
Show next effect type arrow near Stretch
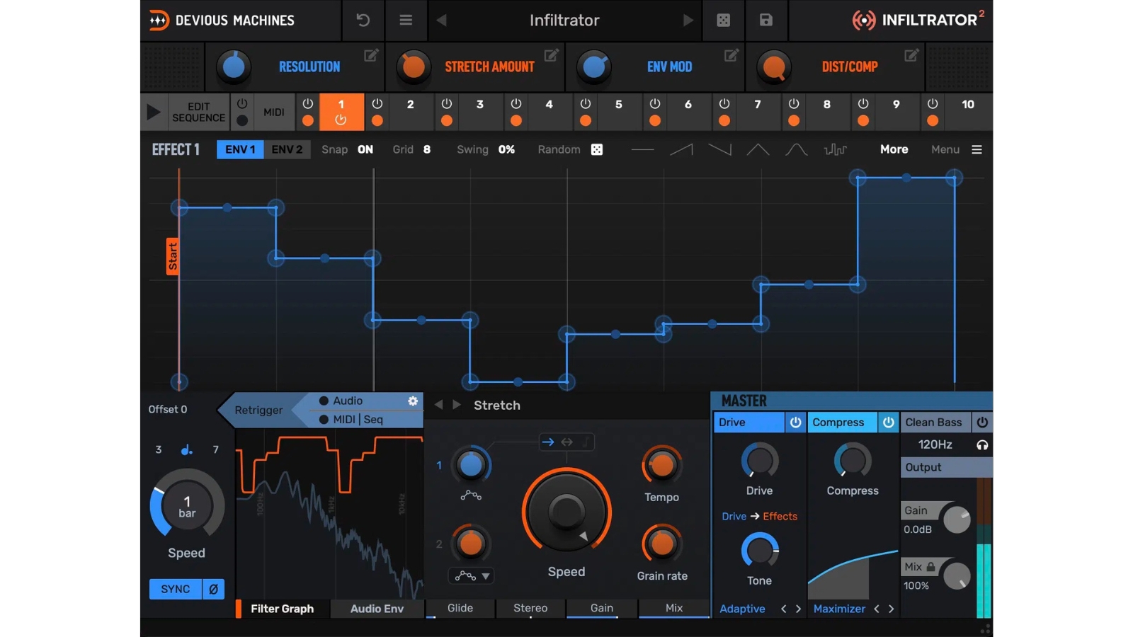(457, 405)
